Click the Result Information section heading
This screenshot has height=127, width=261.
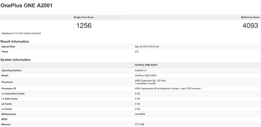click(15, 41)
